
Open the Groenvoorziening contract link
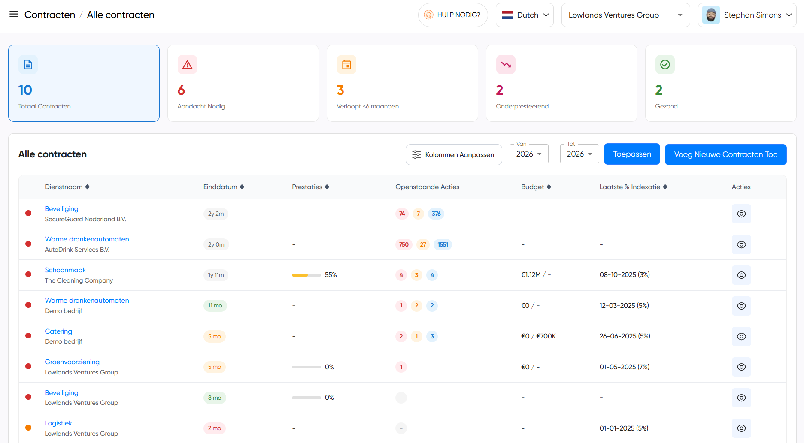(x=72, y=362)
